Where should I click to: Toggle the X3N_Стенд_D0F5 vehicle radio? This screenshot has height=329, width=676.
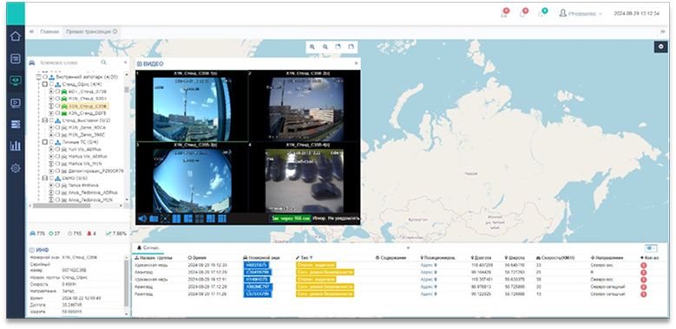pos(57,113)
